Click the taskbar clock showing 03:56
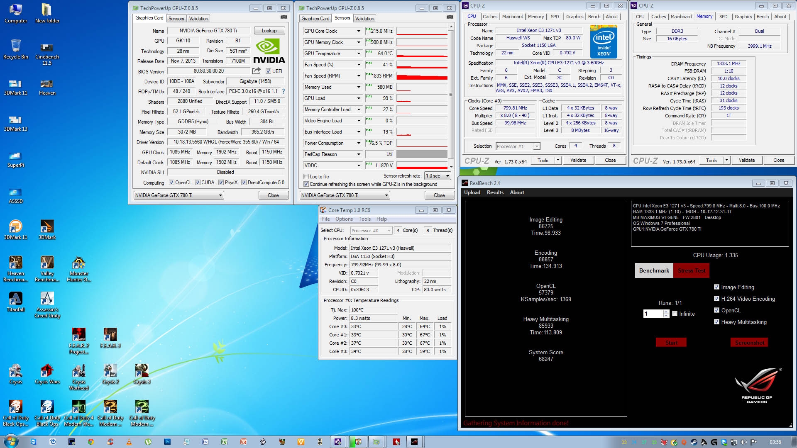This screenshot has height=448, width=797. [x=775, y=442]
